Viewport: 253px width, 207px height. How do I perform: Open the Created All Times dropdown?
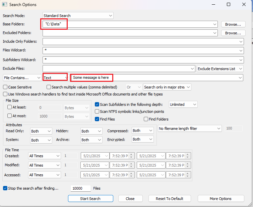(x=44, y=156)
